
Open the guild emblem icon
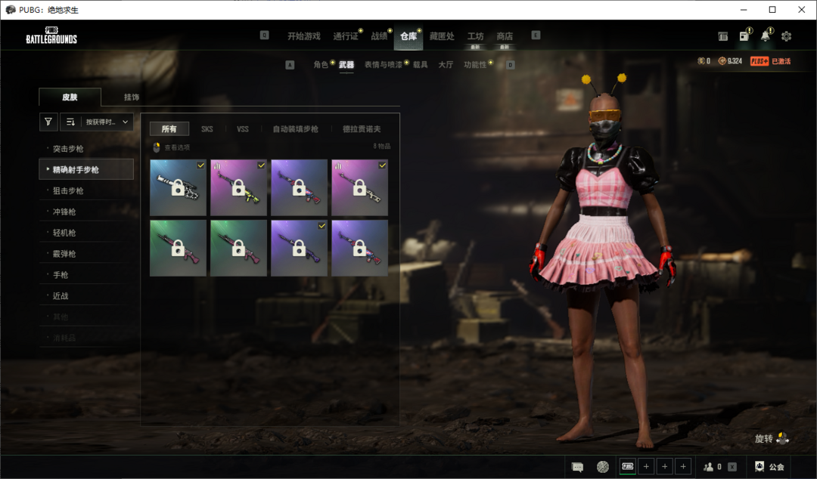point(760,466)
